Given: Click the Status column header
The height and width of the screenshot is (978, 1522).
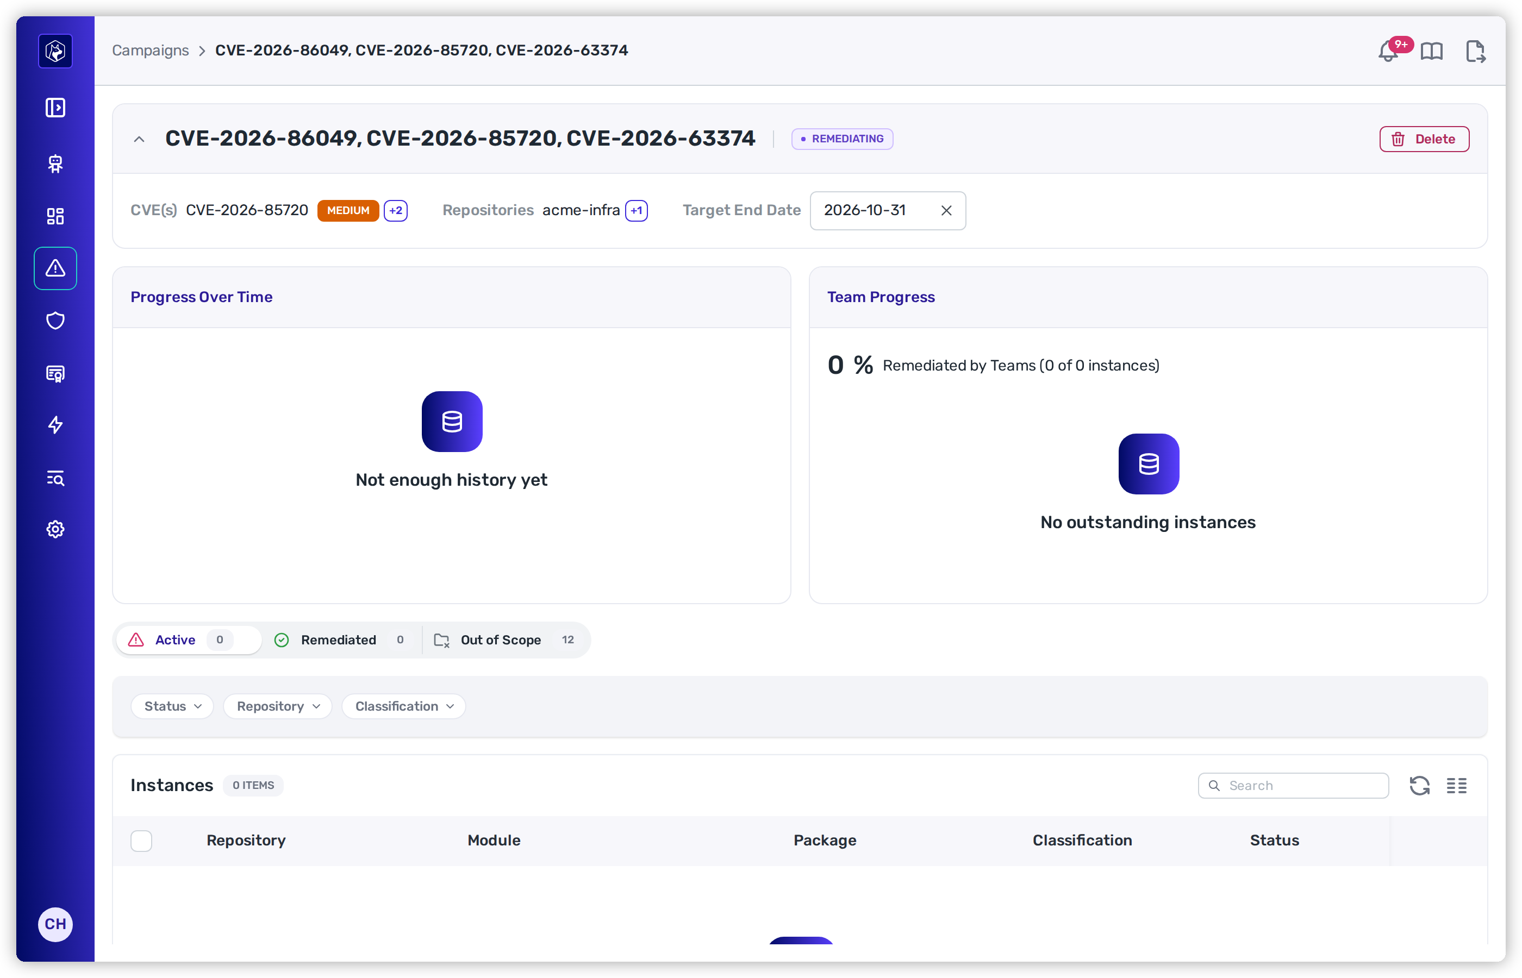Looking at the screenshot, I should pos(1274,840).
